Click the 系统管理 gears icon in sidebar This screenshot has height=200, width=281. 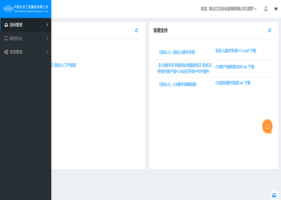[6, 52]
